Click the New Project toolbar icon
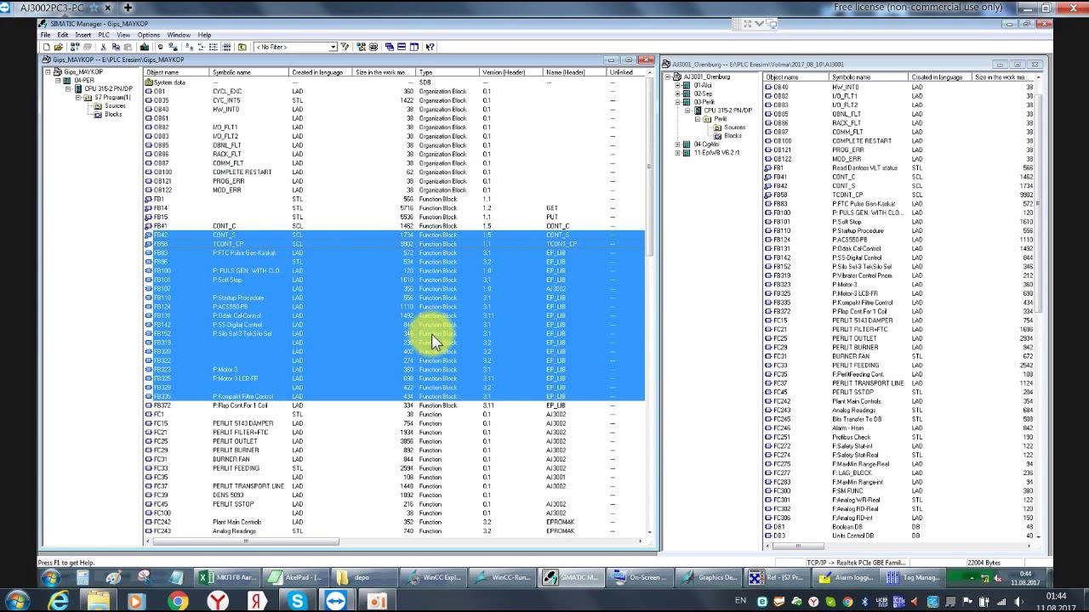Image resolution: width=1089 pixels, height=612 pixels. (47, 47)
